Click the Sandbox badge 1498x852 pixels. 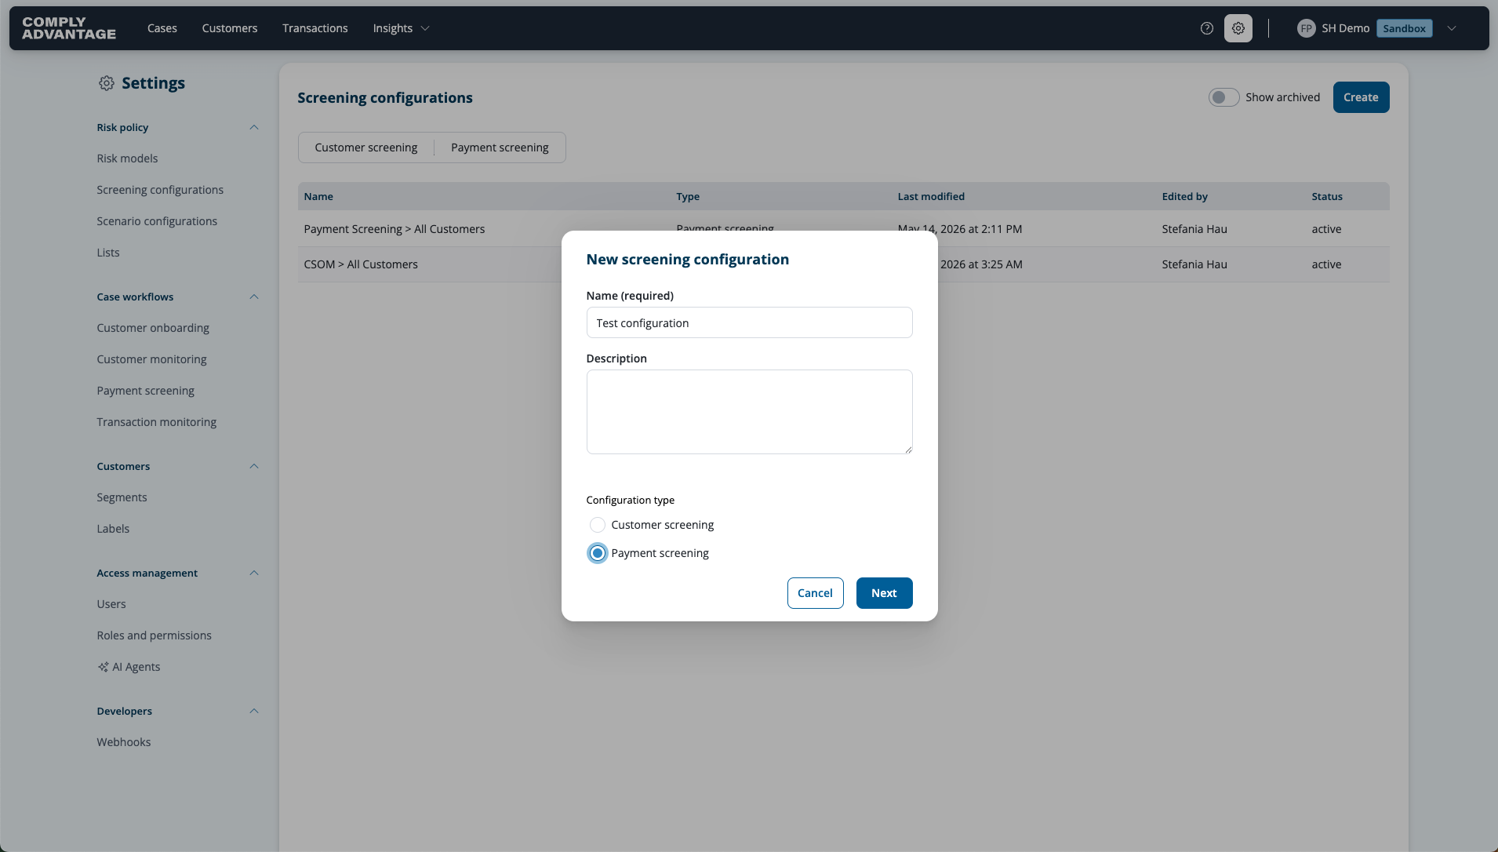(1404, 28)
